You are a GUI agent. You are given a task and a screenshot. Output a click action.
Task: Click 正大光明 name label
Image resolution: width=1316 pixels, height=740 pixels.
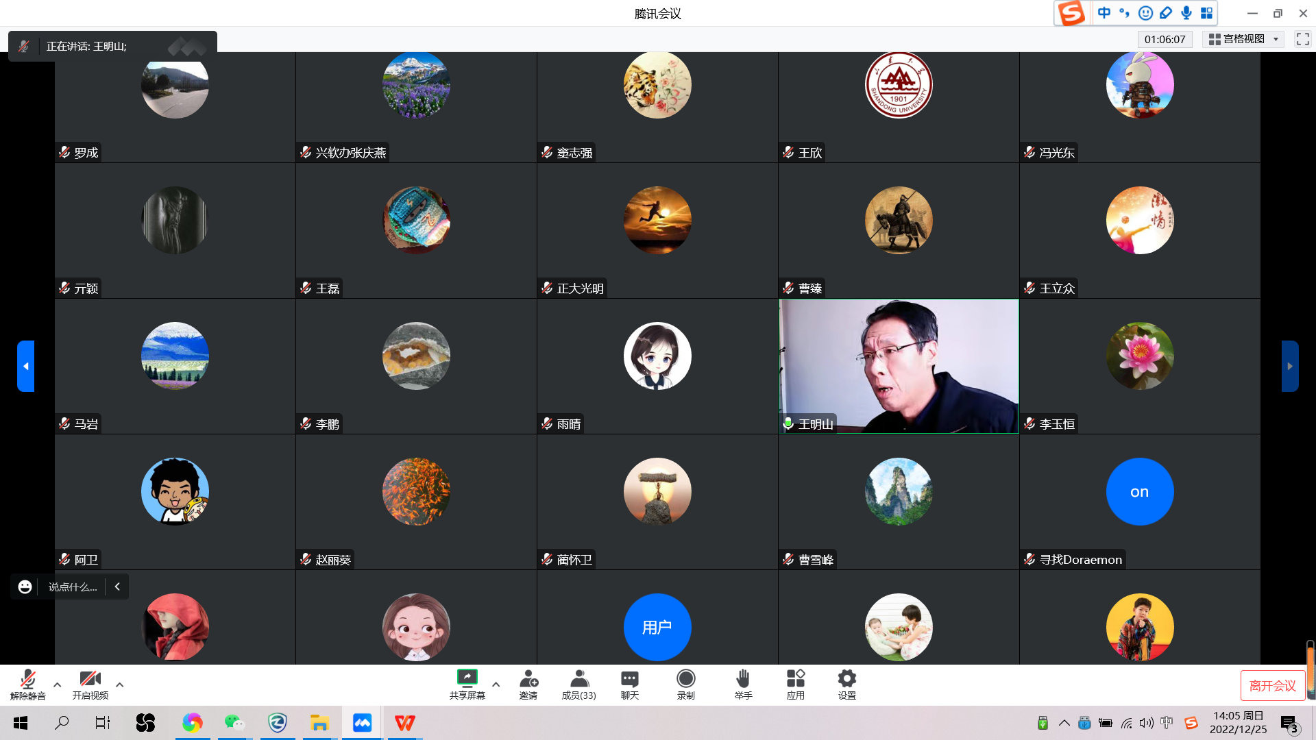coord(581,288)
